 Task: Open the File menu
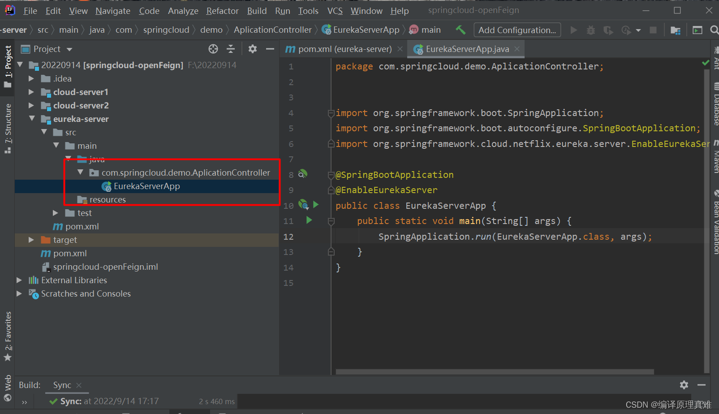click(30, 11)
